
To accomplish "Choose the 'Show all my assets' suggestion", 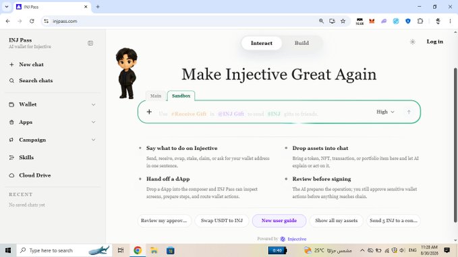I will point(336,221).
